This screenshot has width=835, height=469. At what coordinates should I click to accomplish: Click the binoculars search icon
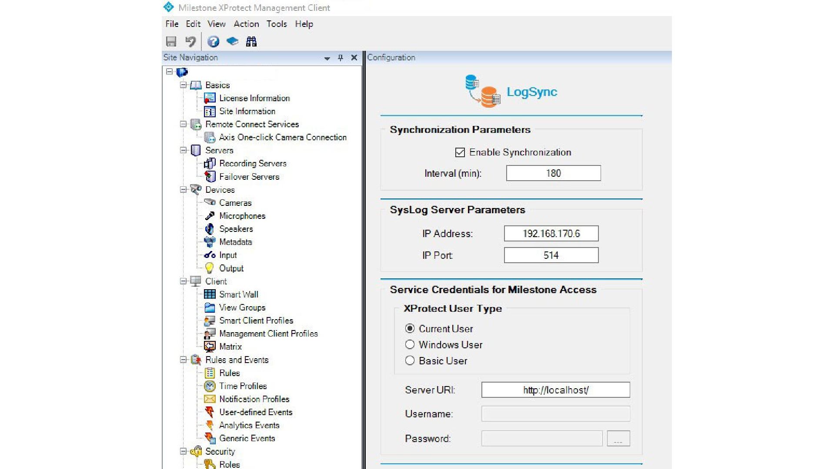tap(251, 41)
